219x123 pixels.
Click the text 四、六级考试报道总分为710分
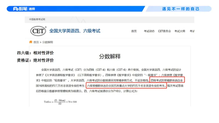tap(102, 91)
